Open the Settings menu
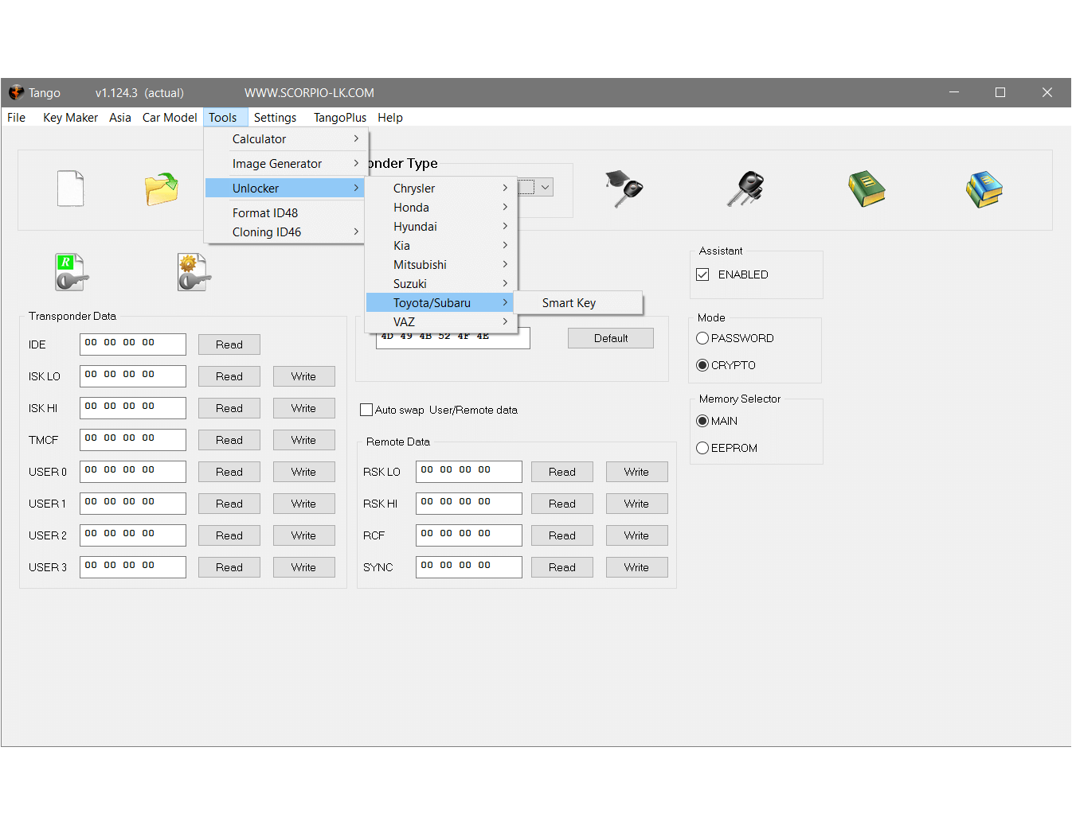Viewport: 1072px width, 825px height. (275, 117)
